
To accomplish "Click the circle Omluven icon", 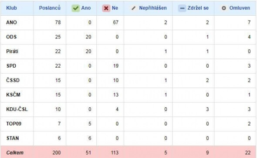I will coord(224,8).
